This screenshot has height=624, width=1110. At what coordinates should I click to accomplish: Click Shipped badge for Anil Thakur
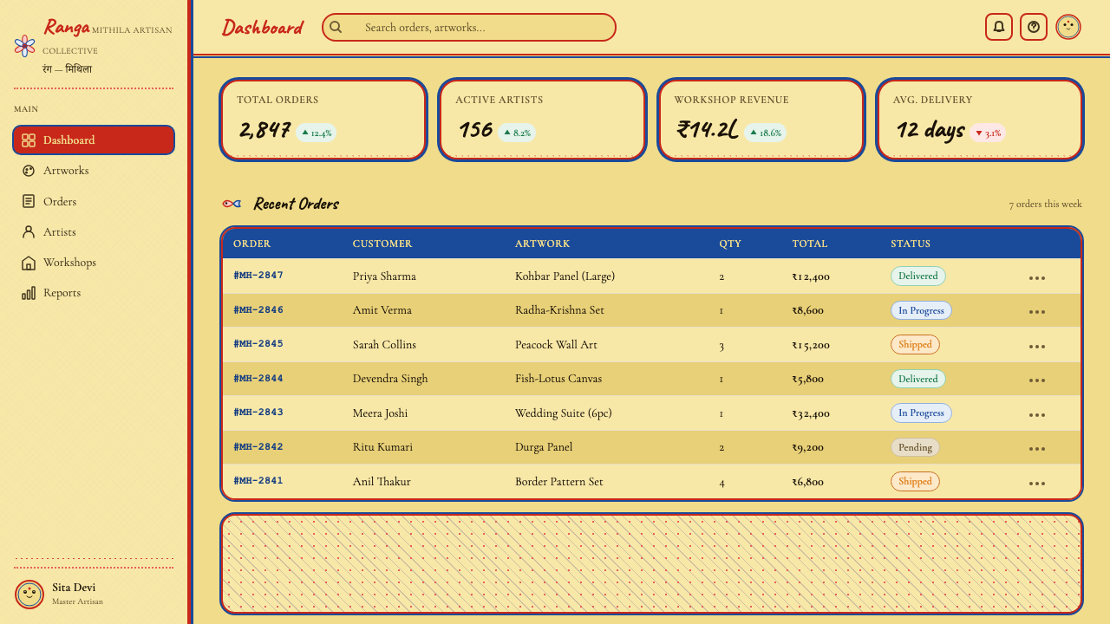(915, 482)
